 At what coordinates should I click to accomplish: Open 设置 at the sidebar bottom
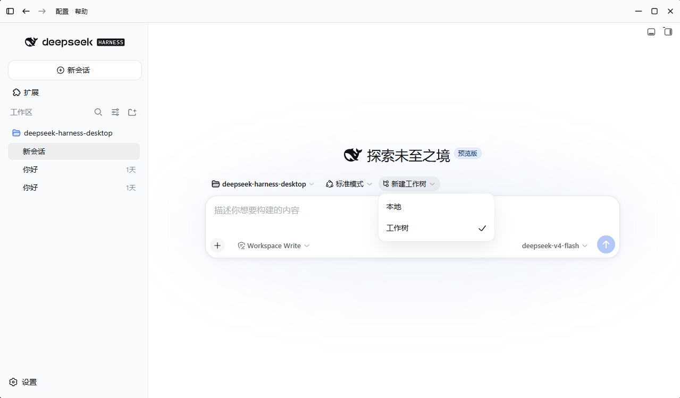pos(23,382)
